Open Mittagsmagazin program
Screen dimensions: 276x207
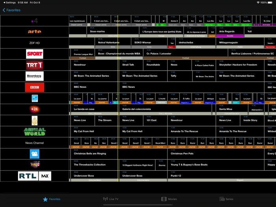(240, 43)
